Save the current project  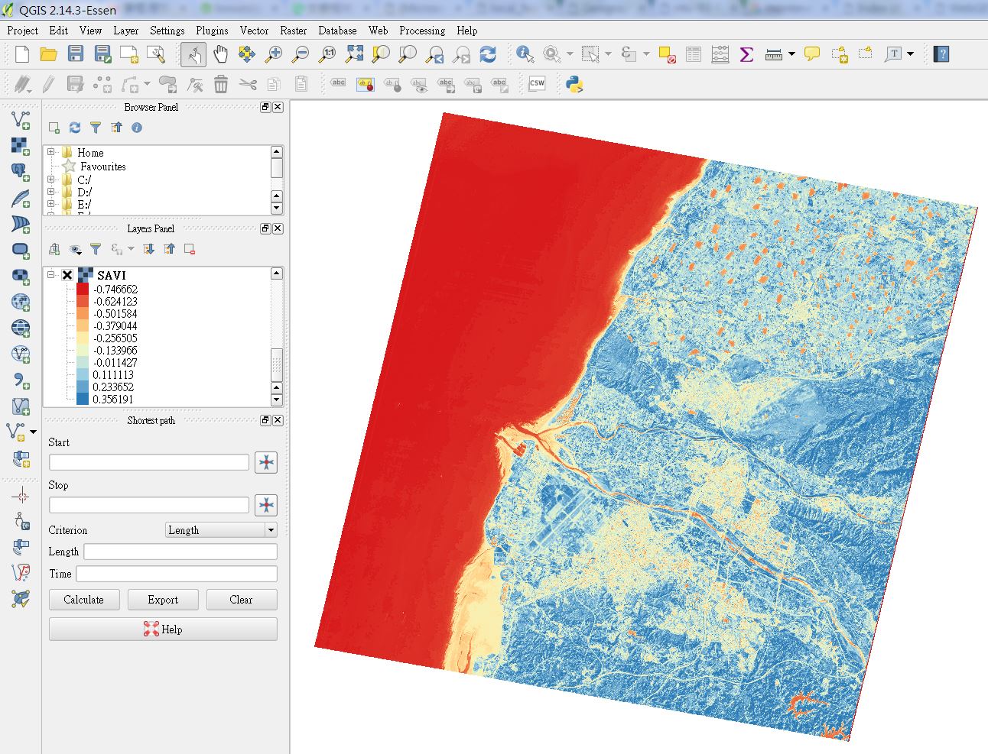[75, 54]
